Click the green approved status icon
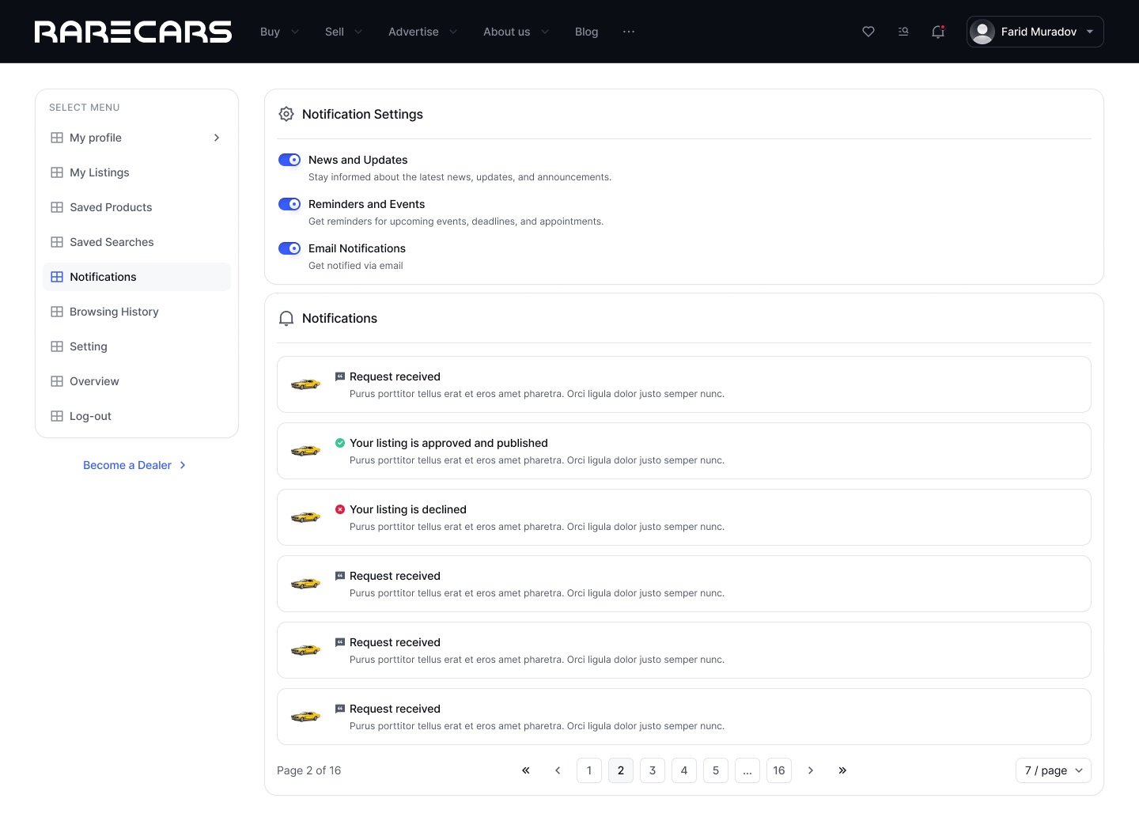The height and width of the screenshot is (821, 1139). [340, 443]
